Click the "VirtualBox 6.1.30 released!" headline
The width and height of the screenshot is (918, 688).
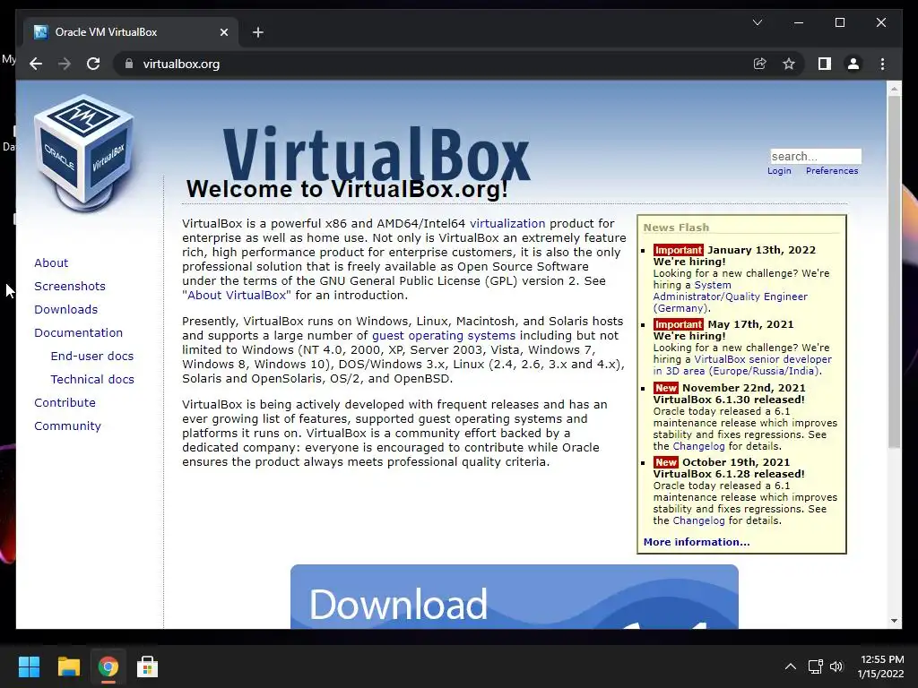pos(728,400)
